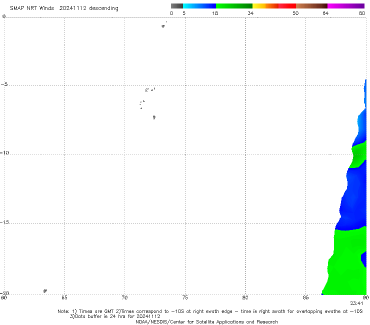The width and height of the screenshot is (370, 325).
Task: Click the red segment of the color bar
Action: coord(287,6)
